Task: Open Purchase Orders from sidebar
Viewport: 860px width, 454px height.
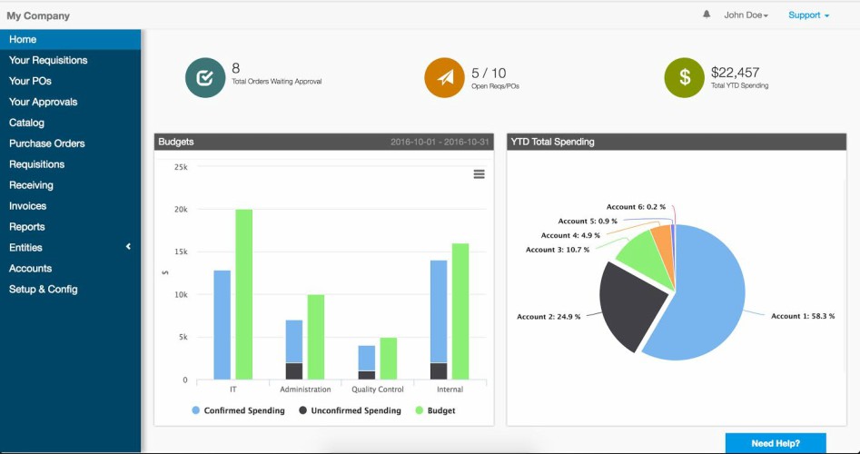Action: click(x=47, y=143)
